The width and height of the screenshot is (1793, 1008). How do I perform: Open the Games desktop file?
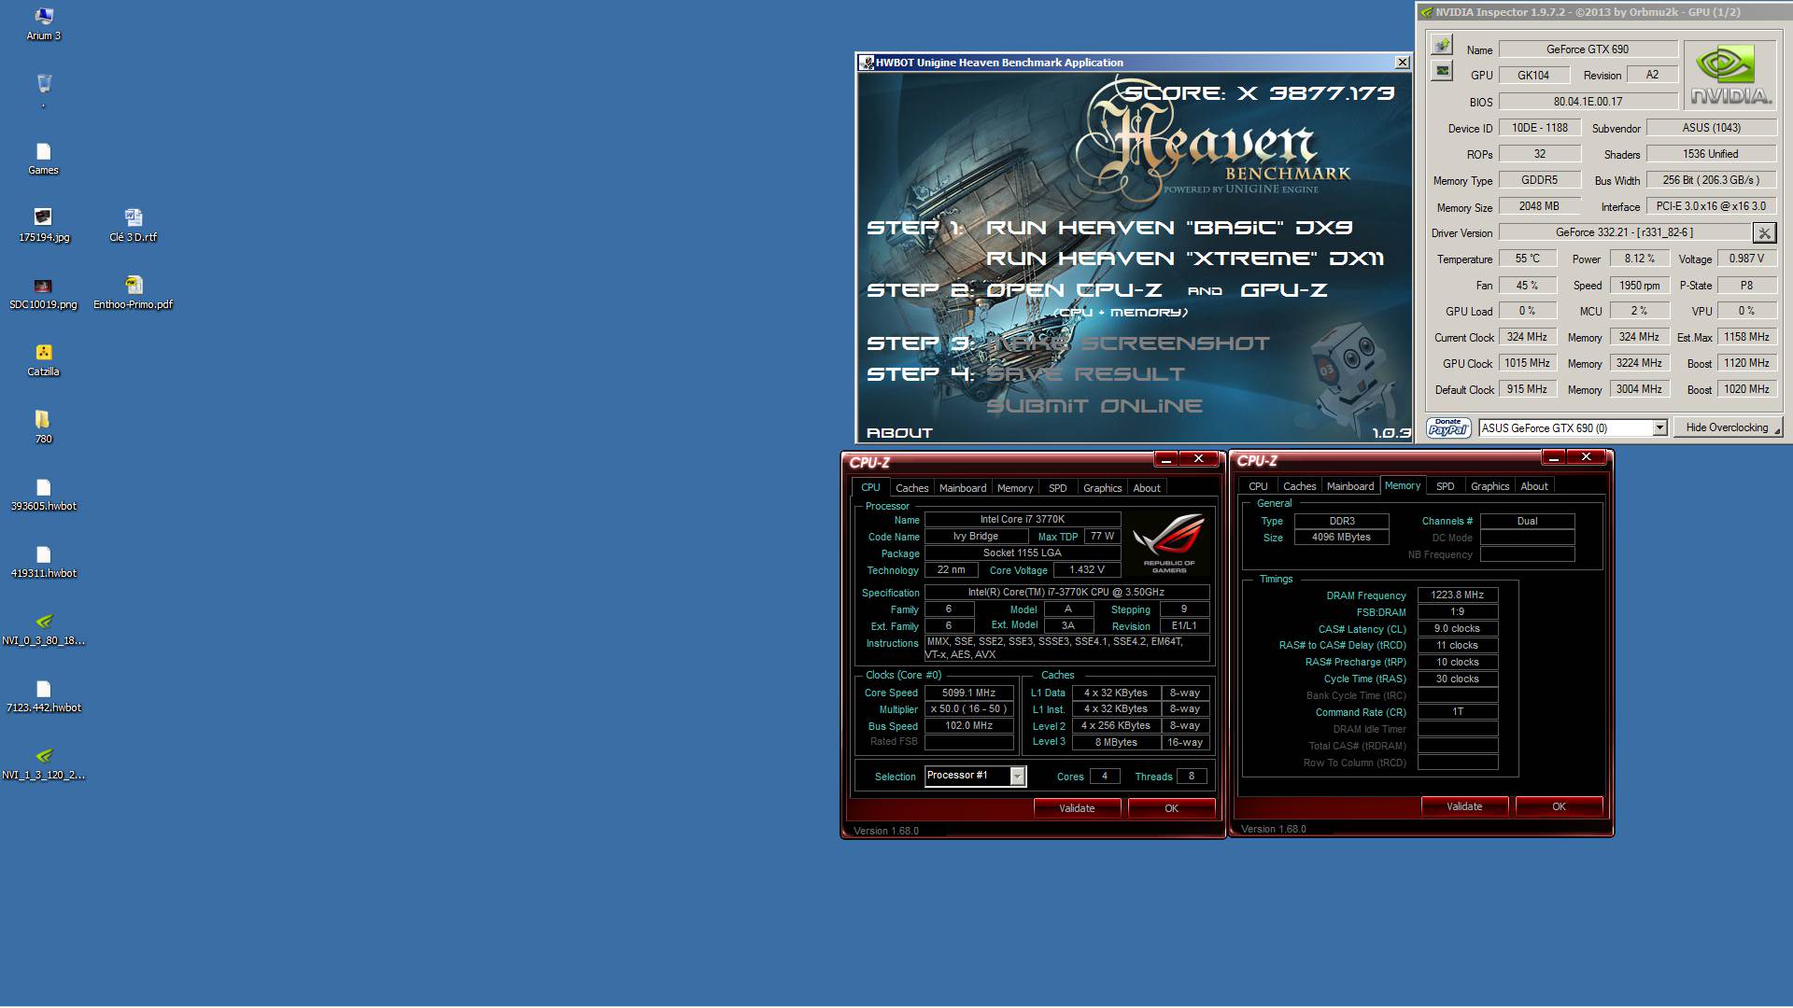pos(43,159)
